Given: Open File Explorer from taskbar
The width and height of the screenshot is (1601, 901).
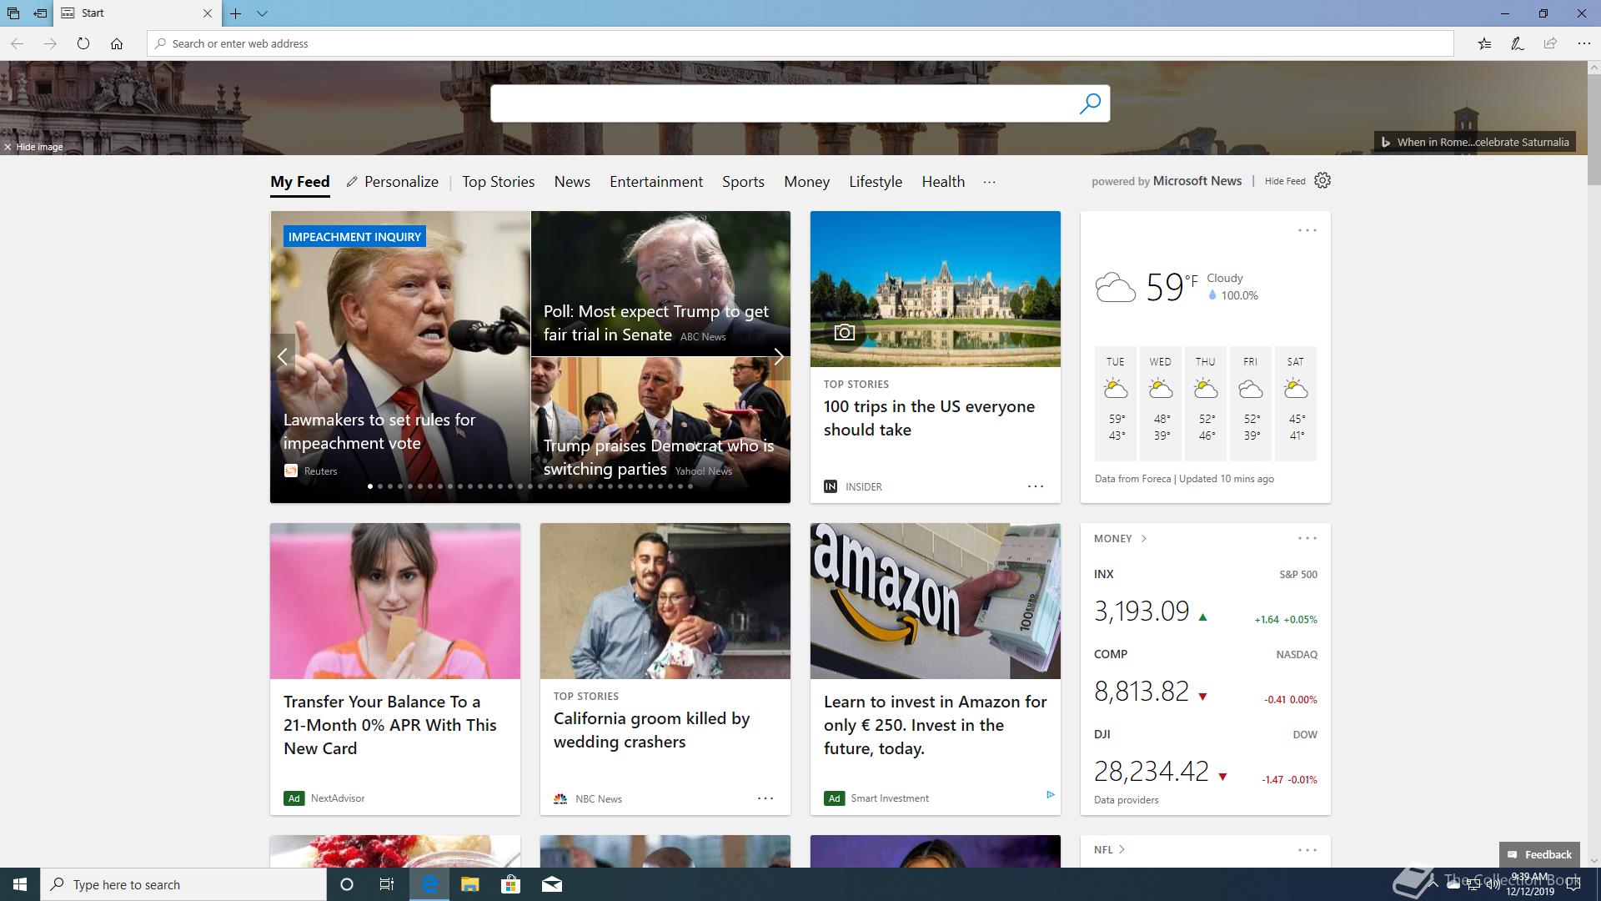Looking at the screenshot, I should tap(469, 884).
